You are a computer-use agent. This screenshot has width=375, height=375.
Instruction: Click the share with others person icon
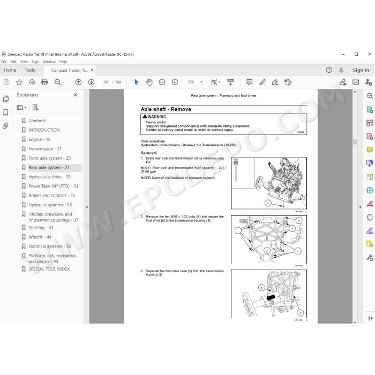[x=369, y=82]
